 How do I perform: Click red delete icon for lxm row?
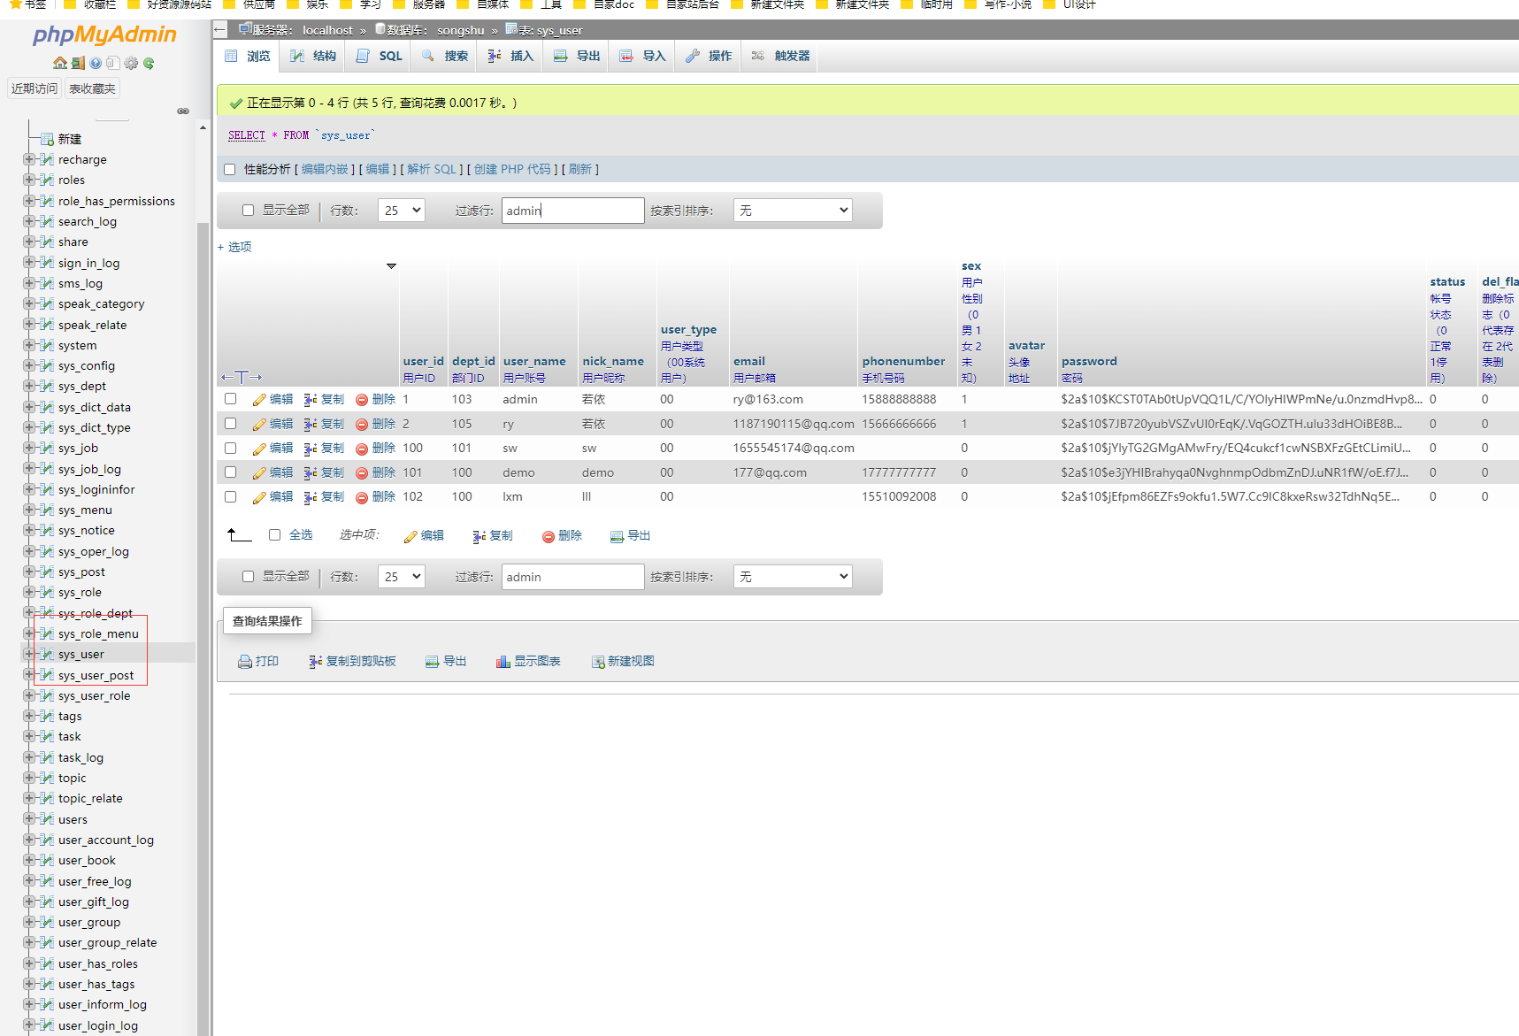click(362, 497)
